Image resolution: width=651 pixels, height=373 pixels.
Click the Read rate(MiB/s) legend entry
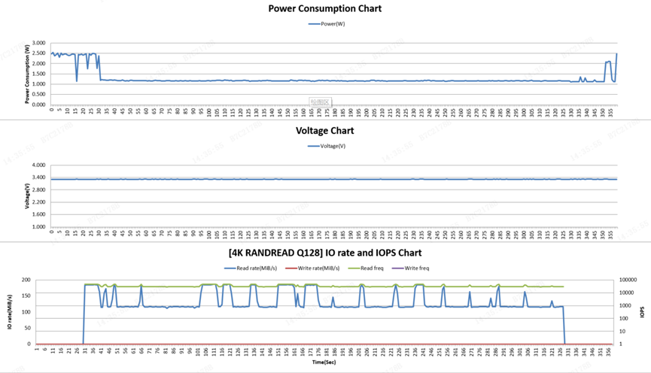251,268
